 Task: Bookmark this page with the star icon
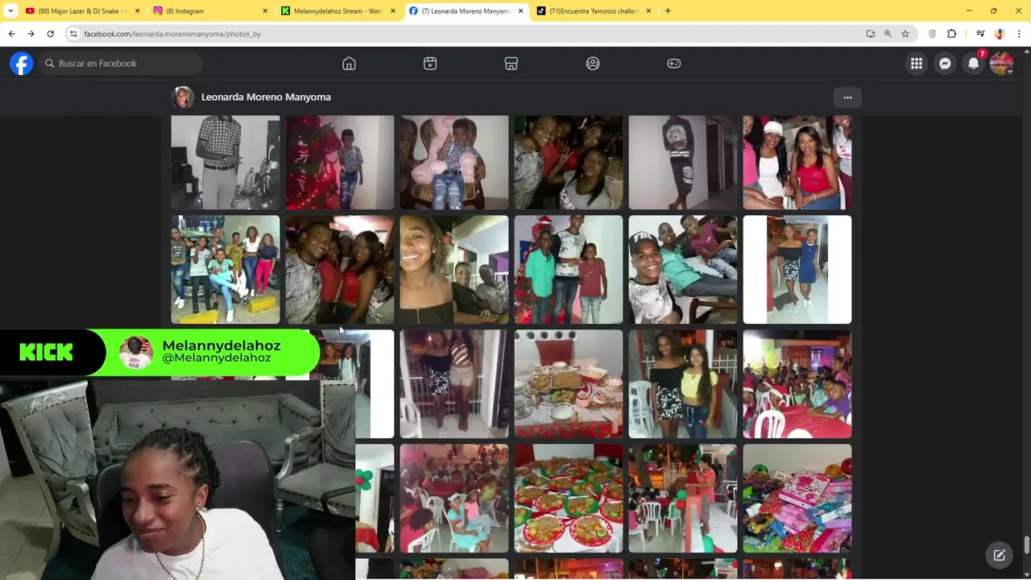905,34
